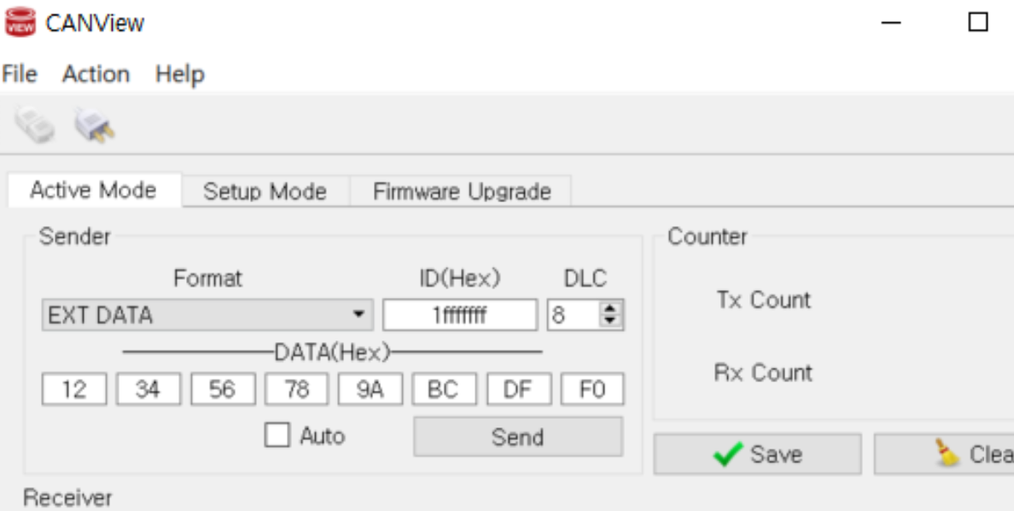
Task: Click the Tx Count label
Action: (763, 299)
